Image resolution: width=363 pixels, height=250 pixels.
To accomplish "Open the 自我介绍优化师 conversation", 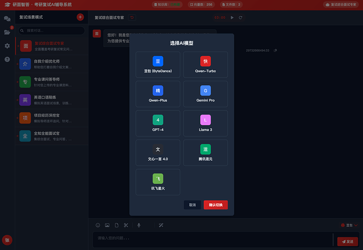I will click(52, 64).
